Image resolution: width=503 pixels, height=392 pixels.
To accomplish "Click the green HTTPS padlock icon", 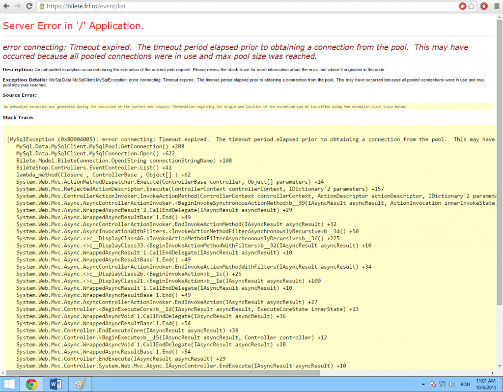I will click(x=42, y=6).
